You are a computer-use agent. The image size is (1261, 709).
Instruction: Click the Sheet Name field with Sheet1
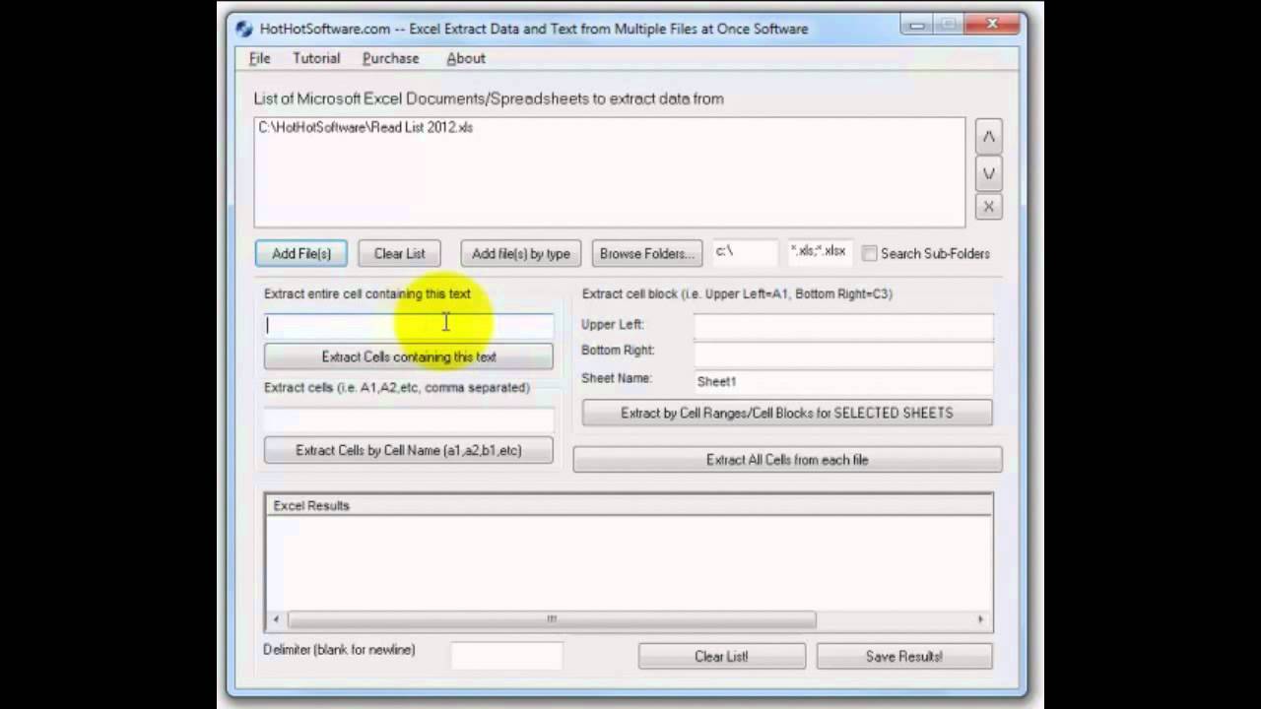843,381
